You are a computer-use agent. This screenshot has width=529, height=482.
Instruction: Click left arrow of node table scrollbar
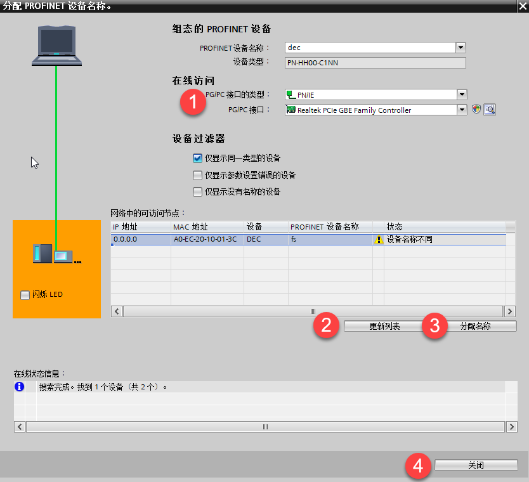click(117, 311)
